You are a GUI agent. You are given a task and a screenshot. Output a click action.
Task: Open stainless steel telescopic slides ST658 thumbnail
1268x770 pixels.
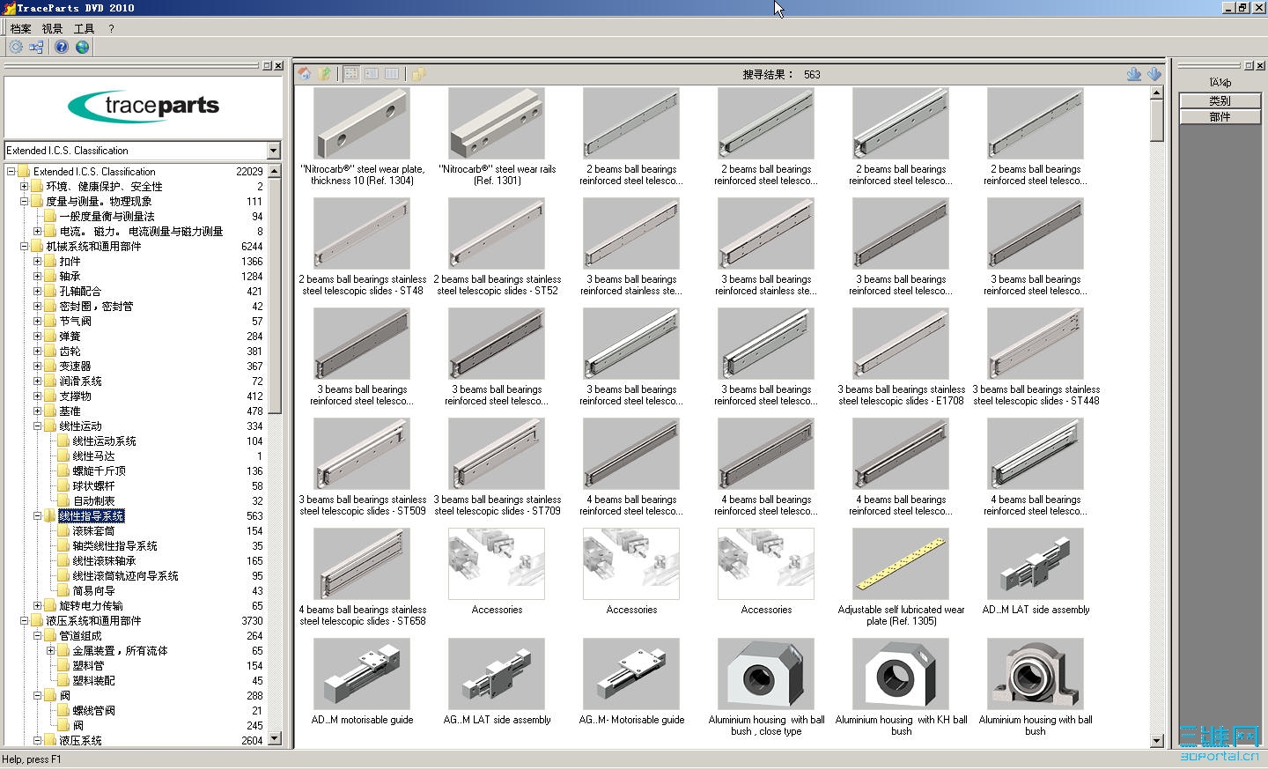pyautogui.click(x=362, y=565)
